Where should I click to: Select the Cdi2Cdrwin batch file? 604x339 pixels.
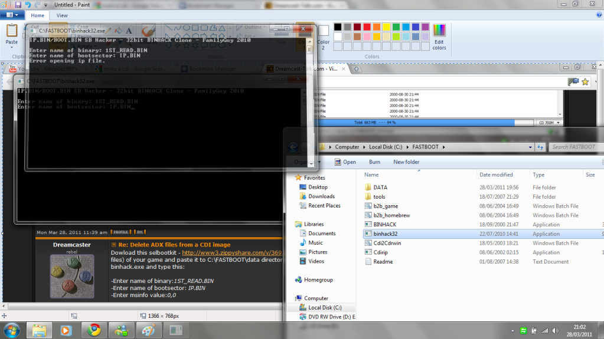pyautogui.click(x=387, y=243)
